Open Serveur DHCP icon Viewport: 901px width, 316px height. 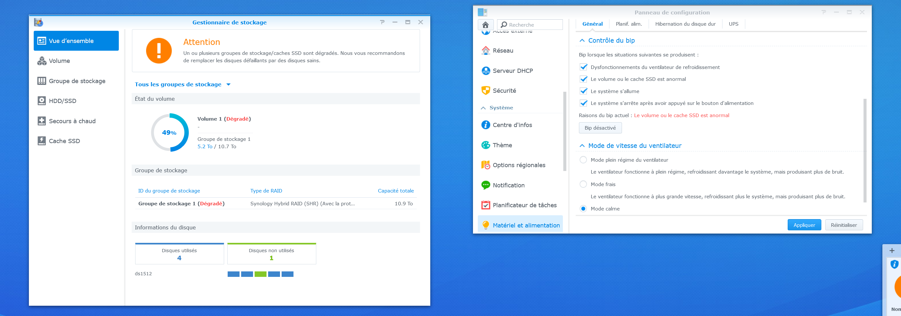click(x=485, y=71)
